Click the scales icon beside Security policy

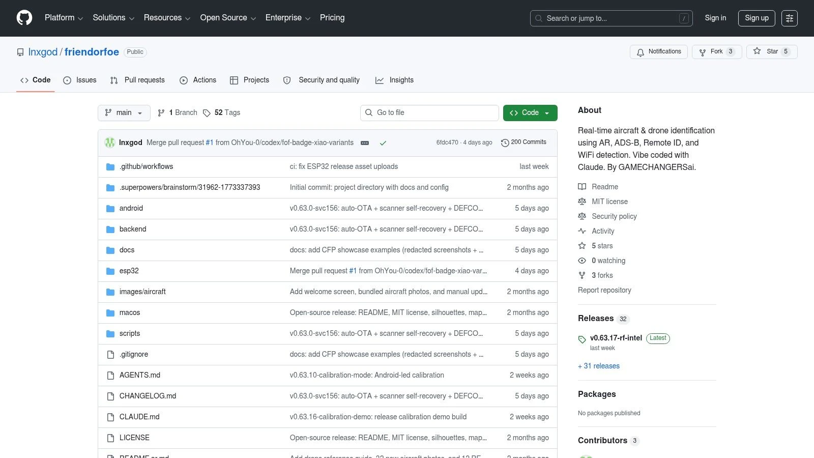pyautogui.click(x=582, y=216)
